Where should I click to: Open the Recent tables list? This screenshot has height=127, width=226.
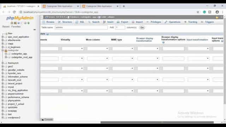point(6,27)
